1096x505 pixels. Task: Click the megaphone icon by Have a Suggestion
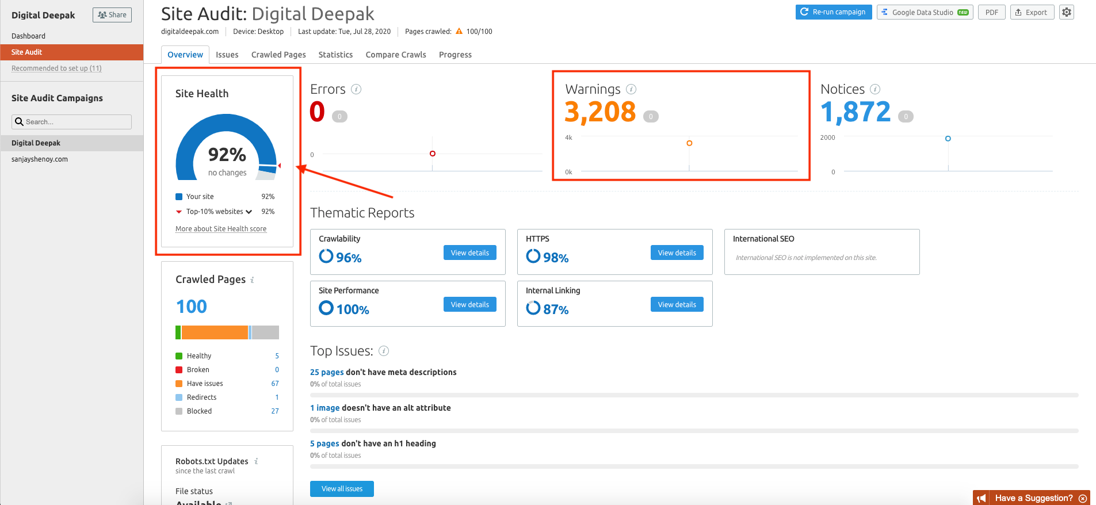coord(982,498)
